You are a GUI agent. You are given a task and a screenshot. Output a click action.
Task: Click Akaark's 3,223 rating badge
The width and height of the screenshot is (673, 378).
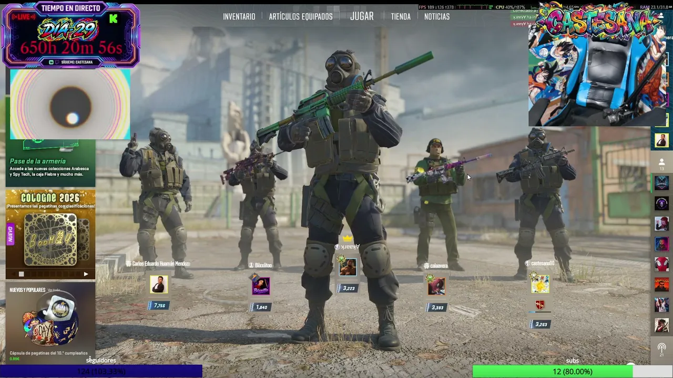(x=348, y=288)
